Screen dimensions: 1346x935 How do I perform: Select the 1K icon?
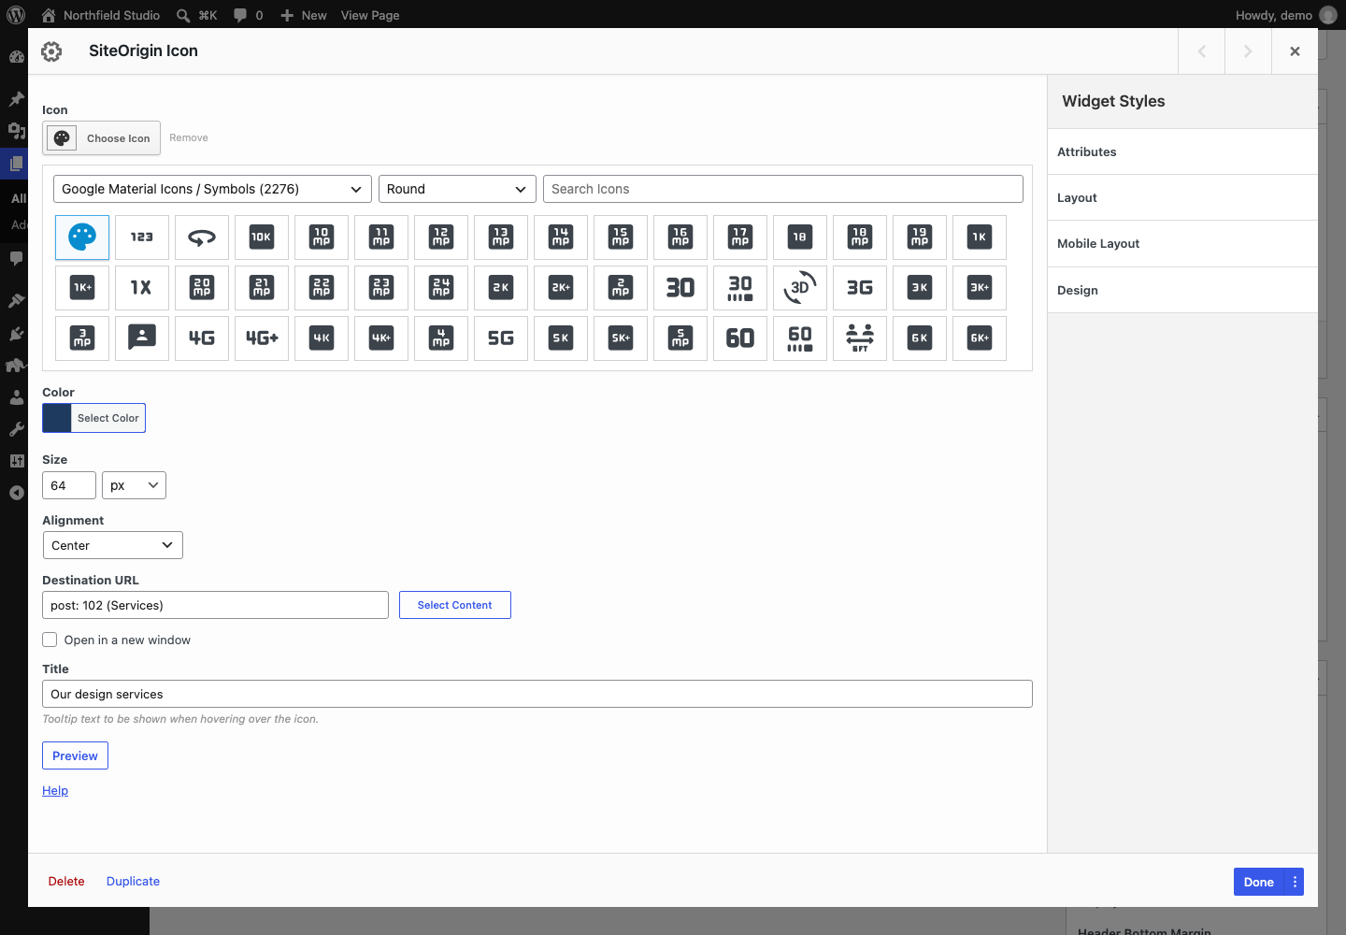coord(980,237)
